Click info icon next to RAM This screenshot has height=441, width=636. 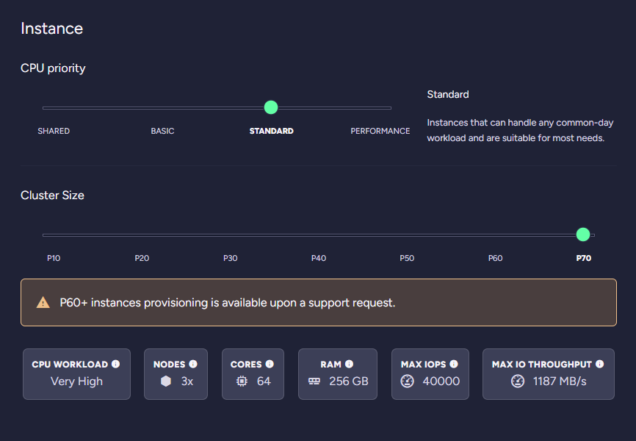coord(349,364)
